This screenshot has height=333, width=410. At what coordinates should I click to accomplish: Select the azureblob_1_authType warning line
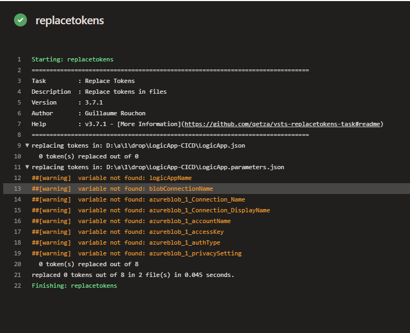(126, 242)
